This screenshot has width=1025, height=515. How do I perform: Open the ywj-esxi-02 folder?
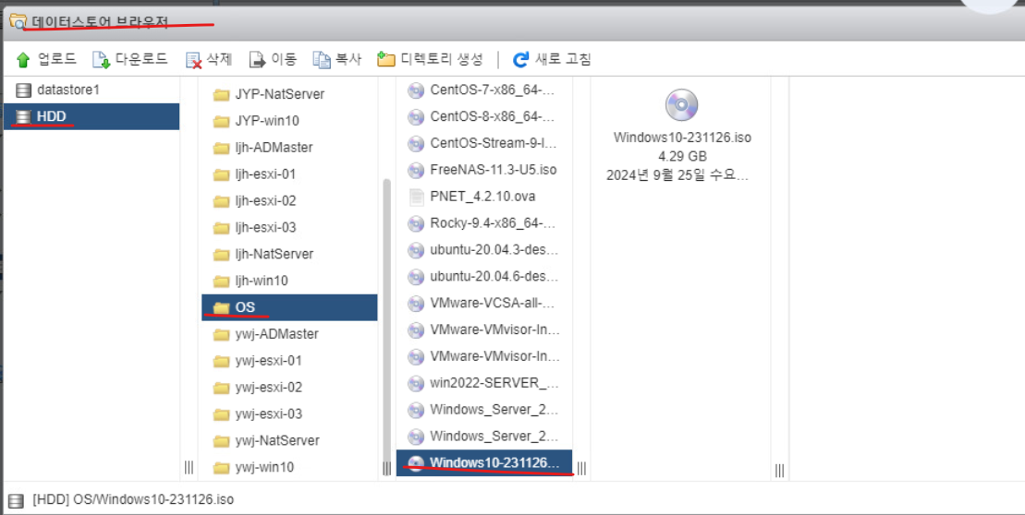coord(289,388)
